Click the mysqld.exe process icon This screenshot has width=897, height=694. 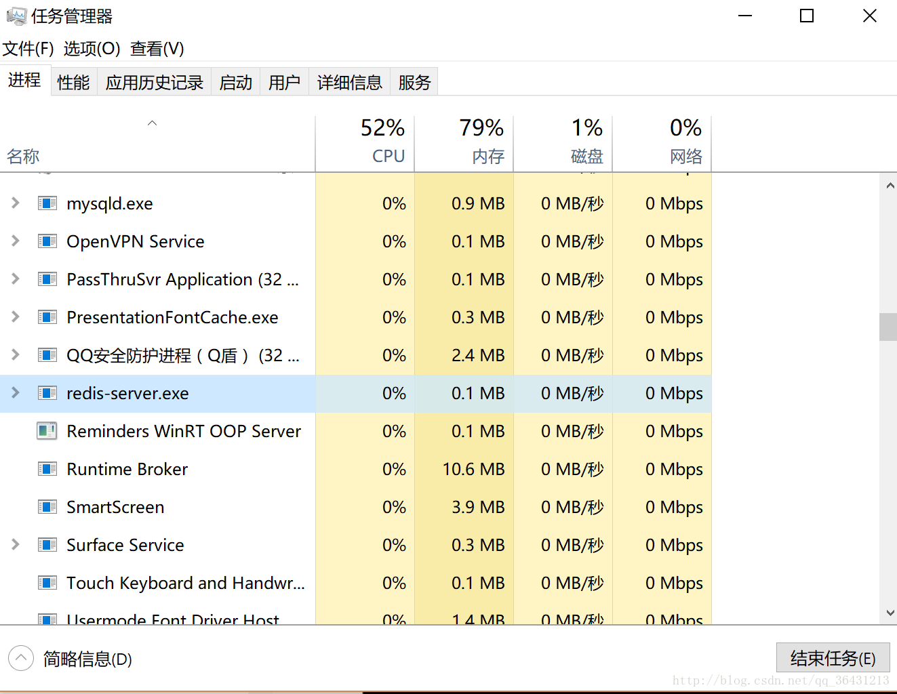[47, 203]
